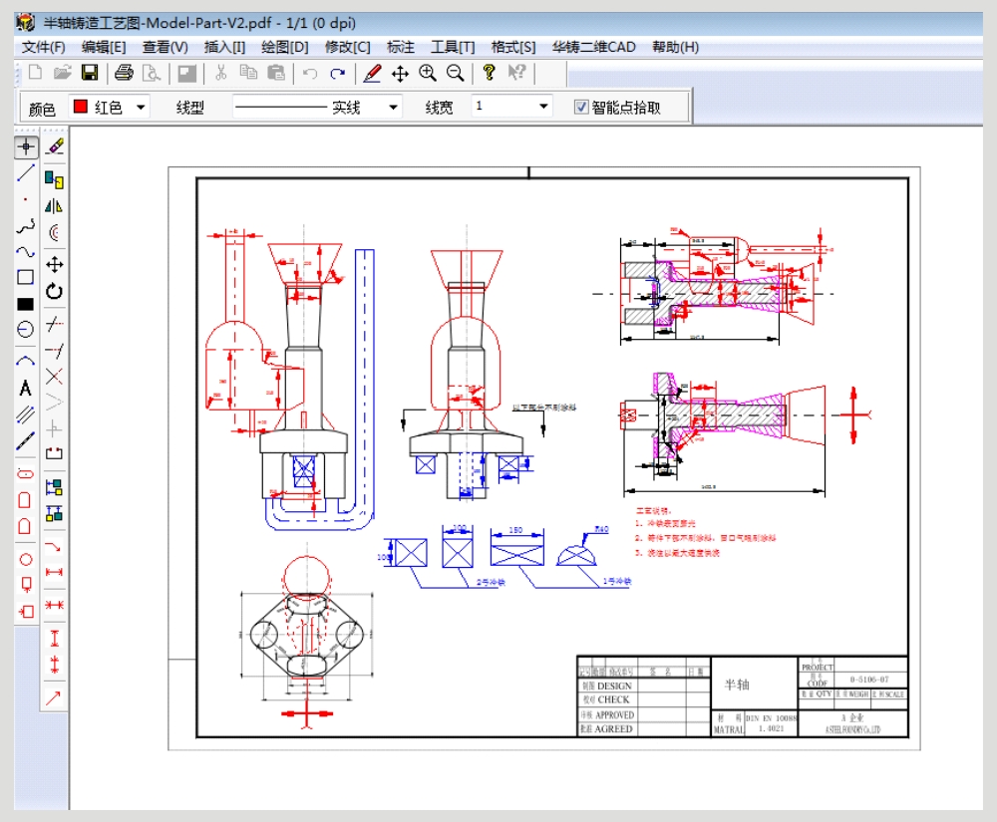Select the trim line tool
This screenshot has height=822, width=997.
[54, 324]
